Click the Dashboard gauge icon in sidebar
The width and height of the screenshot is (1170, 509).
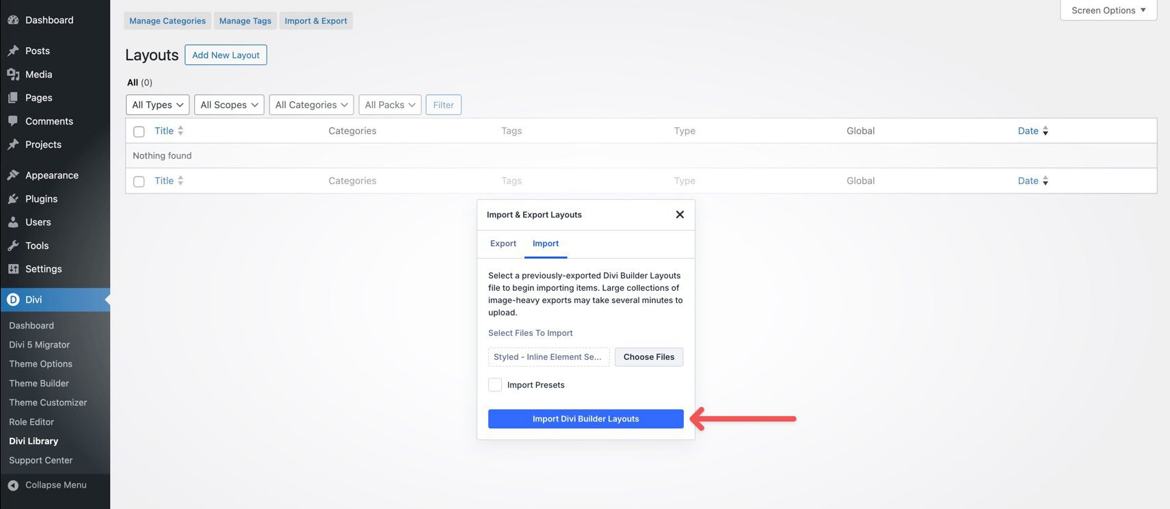(x=13, y=20)
